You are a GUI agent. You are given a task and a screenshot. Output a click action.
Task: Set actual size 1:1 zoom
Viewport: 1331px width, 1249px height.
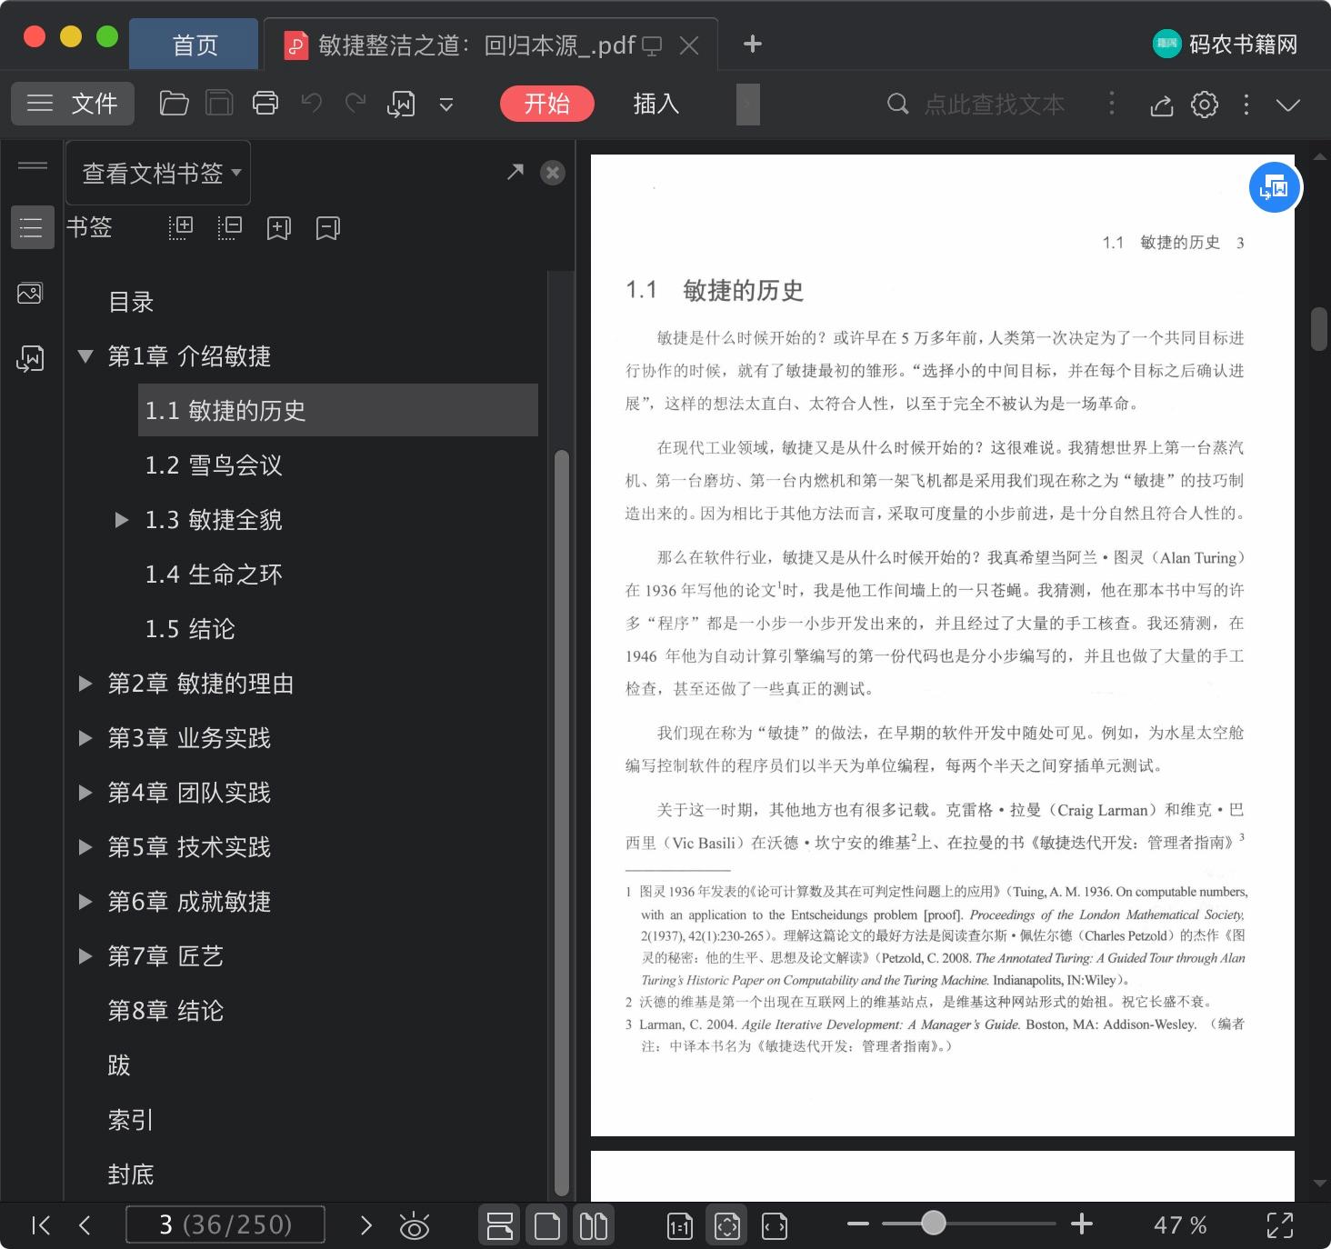click(x=679, y=1226)
